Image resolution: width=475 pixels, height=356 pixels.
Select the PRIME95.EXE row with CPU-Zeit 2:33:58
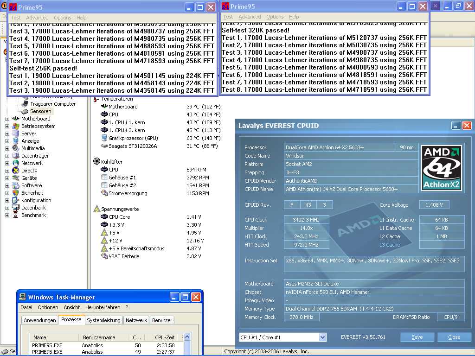pyautogui.click(x=106, y=345)
